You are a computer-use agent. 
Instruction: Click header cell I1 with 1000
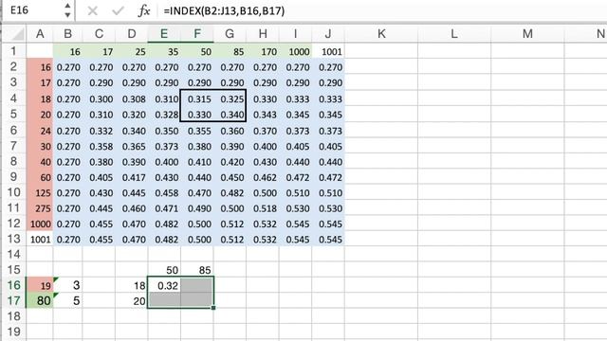[x=295, y=51]
